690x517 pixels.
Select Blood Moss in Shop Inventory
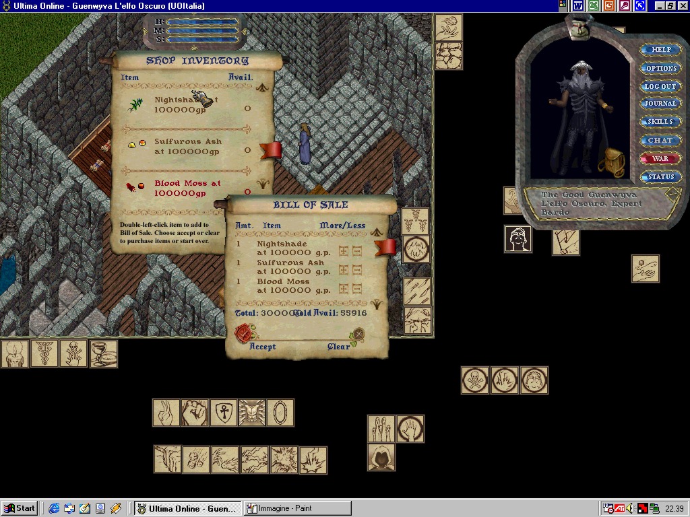coord(189,188)
